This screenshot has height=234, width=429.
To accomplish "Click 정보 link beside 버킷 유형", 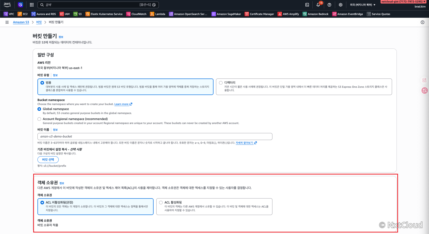I will pyautogui.click(x=55, y=75).
